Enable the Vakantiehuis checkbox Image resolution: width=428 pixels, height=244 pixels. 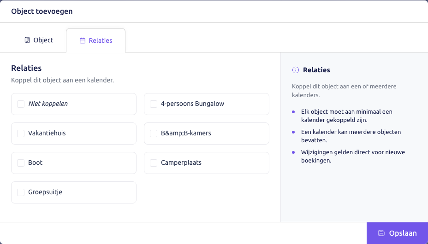tap(21, 134)
